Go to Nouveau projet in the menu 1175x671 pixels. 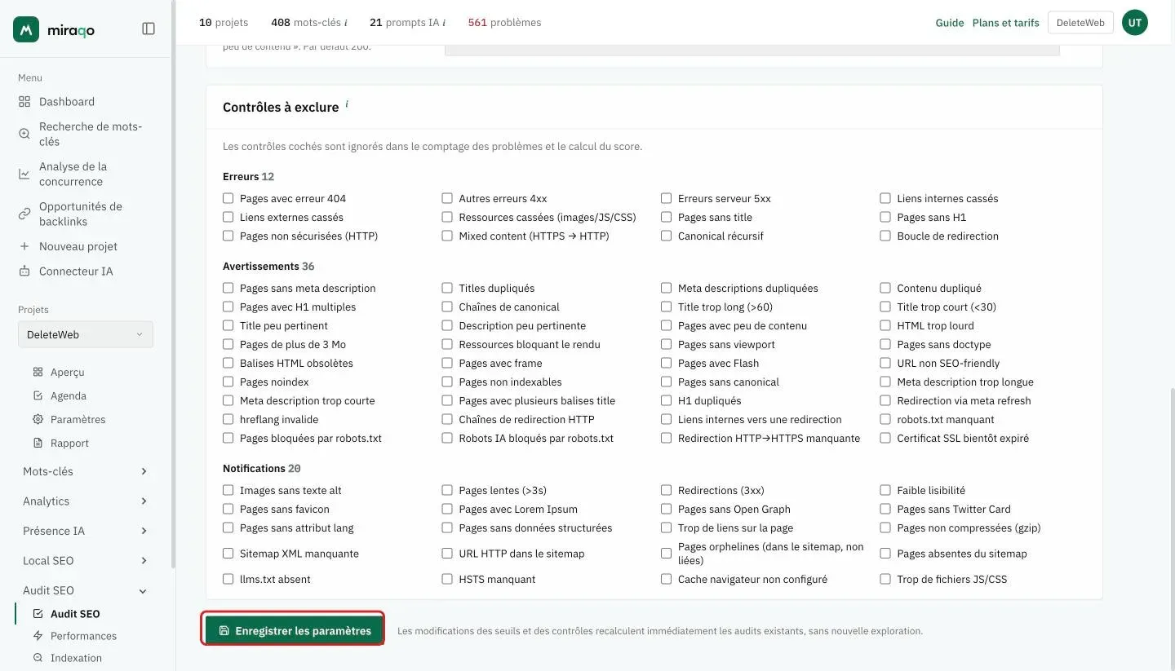[x=78, y=246]
